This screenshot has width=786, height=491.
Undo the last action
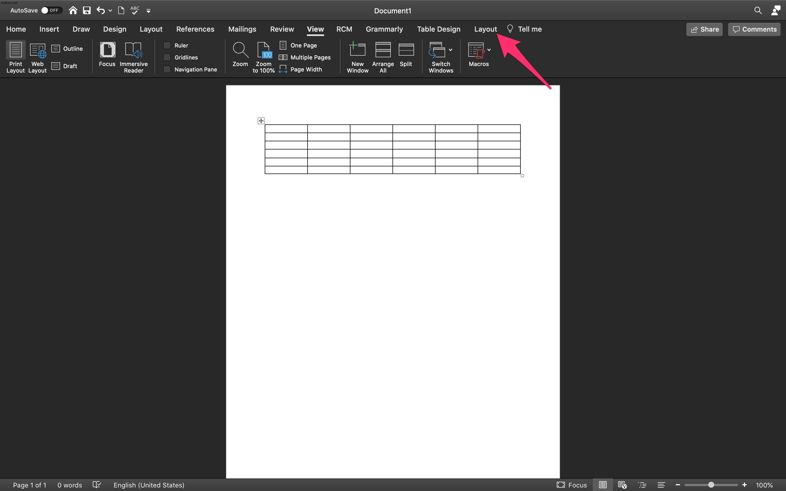pos(101,10)
